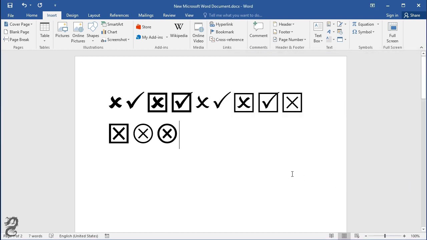Image resolution: width=427 pixels, height=240 pixels.
Task: Insert a Chart
Action: click(109, 32)
